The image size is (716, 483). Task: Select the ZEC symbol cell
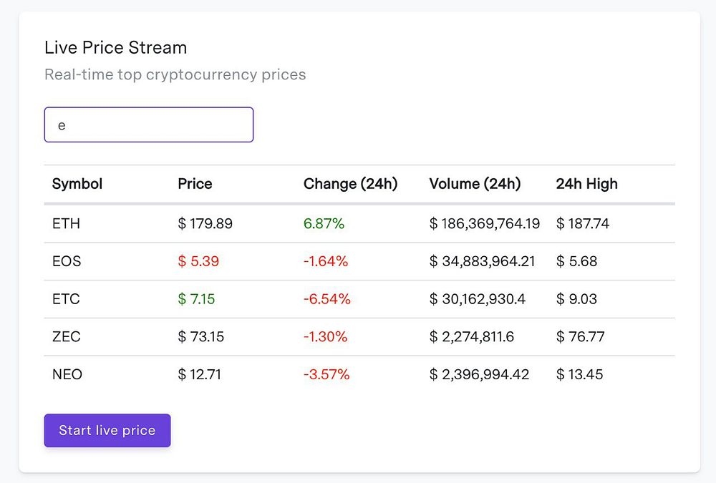(x=66, y=336)
